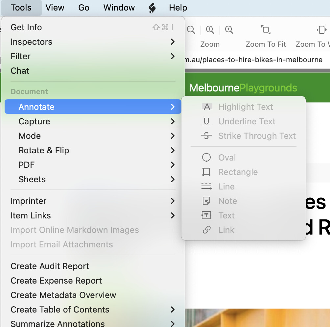330x327 pixels.
Task: Click the Highlight Text icon in submenu
Action: click(206, 107)
